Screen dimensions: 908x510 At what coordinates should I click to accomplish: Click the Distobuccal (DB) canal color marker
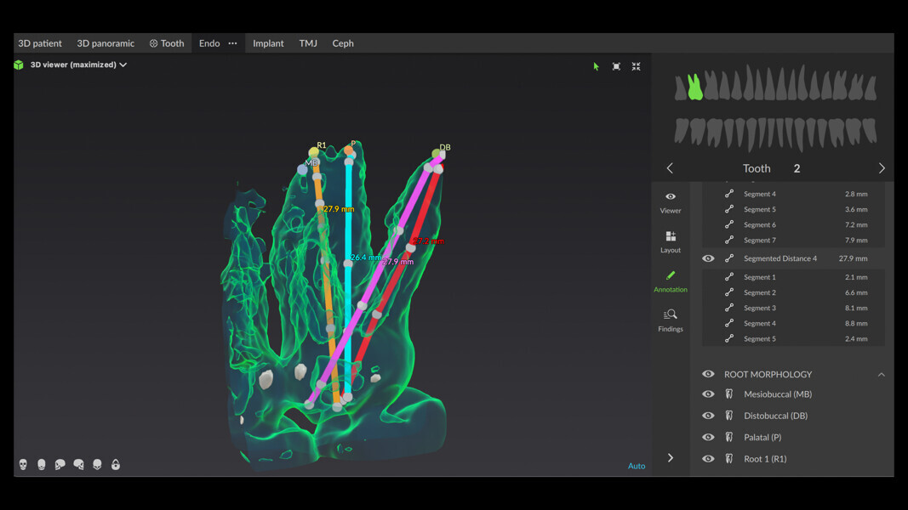click(x=728, y=415)
